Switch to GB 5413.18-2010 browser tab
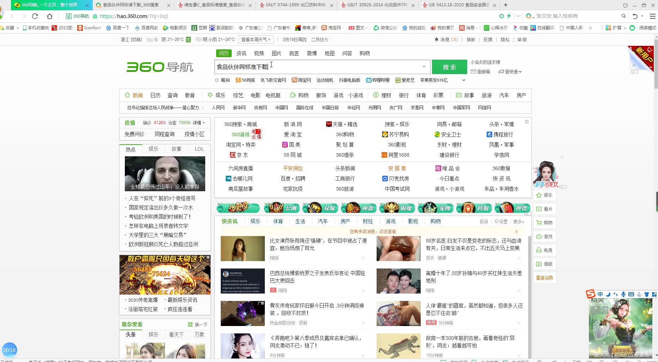The height and width of the screenshot is (362, 658). 459,5
